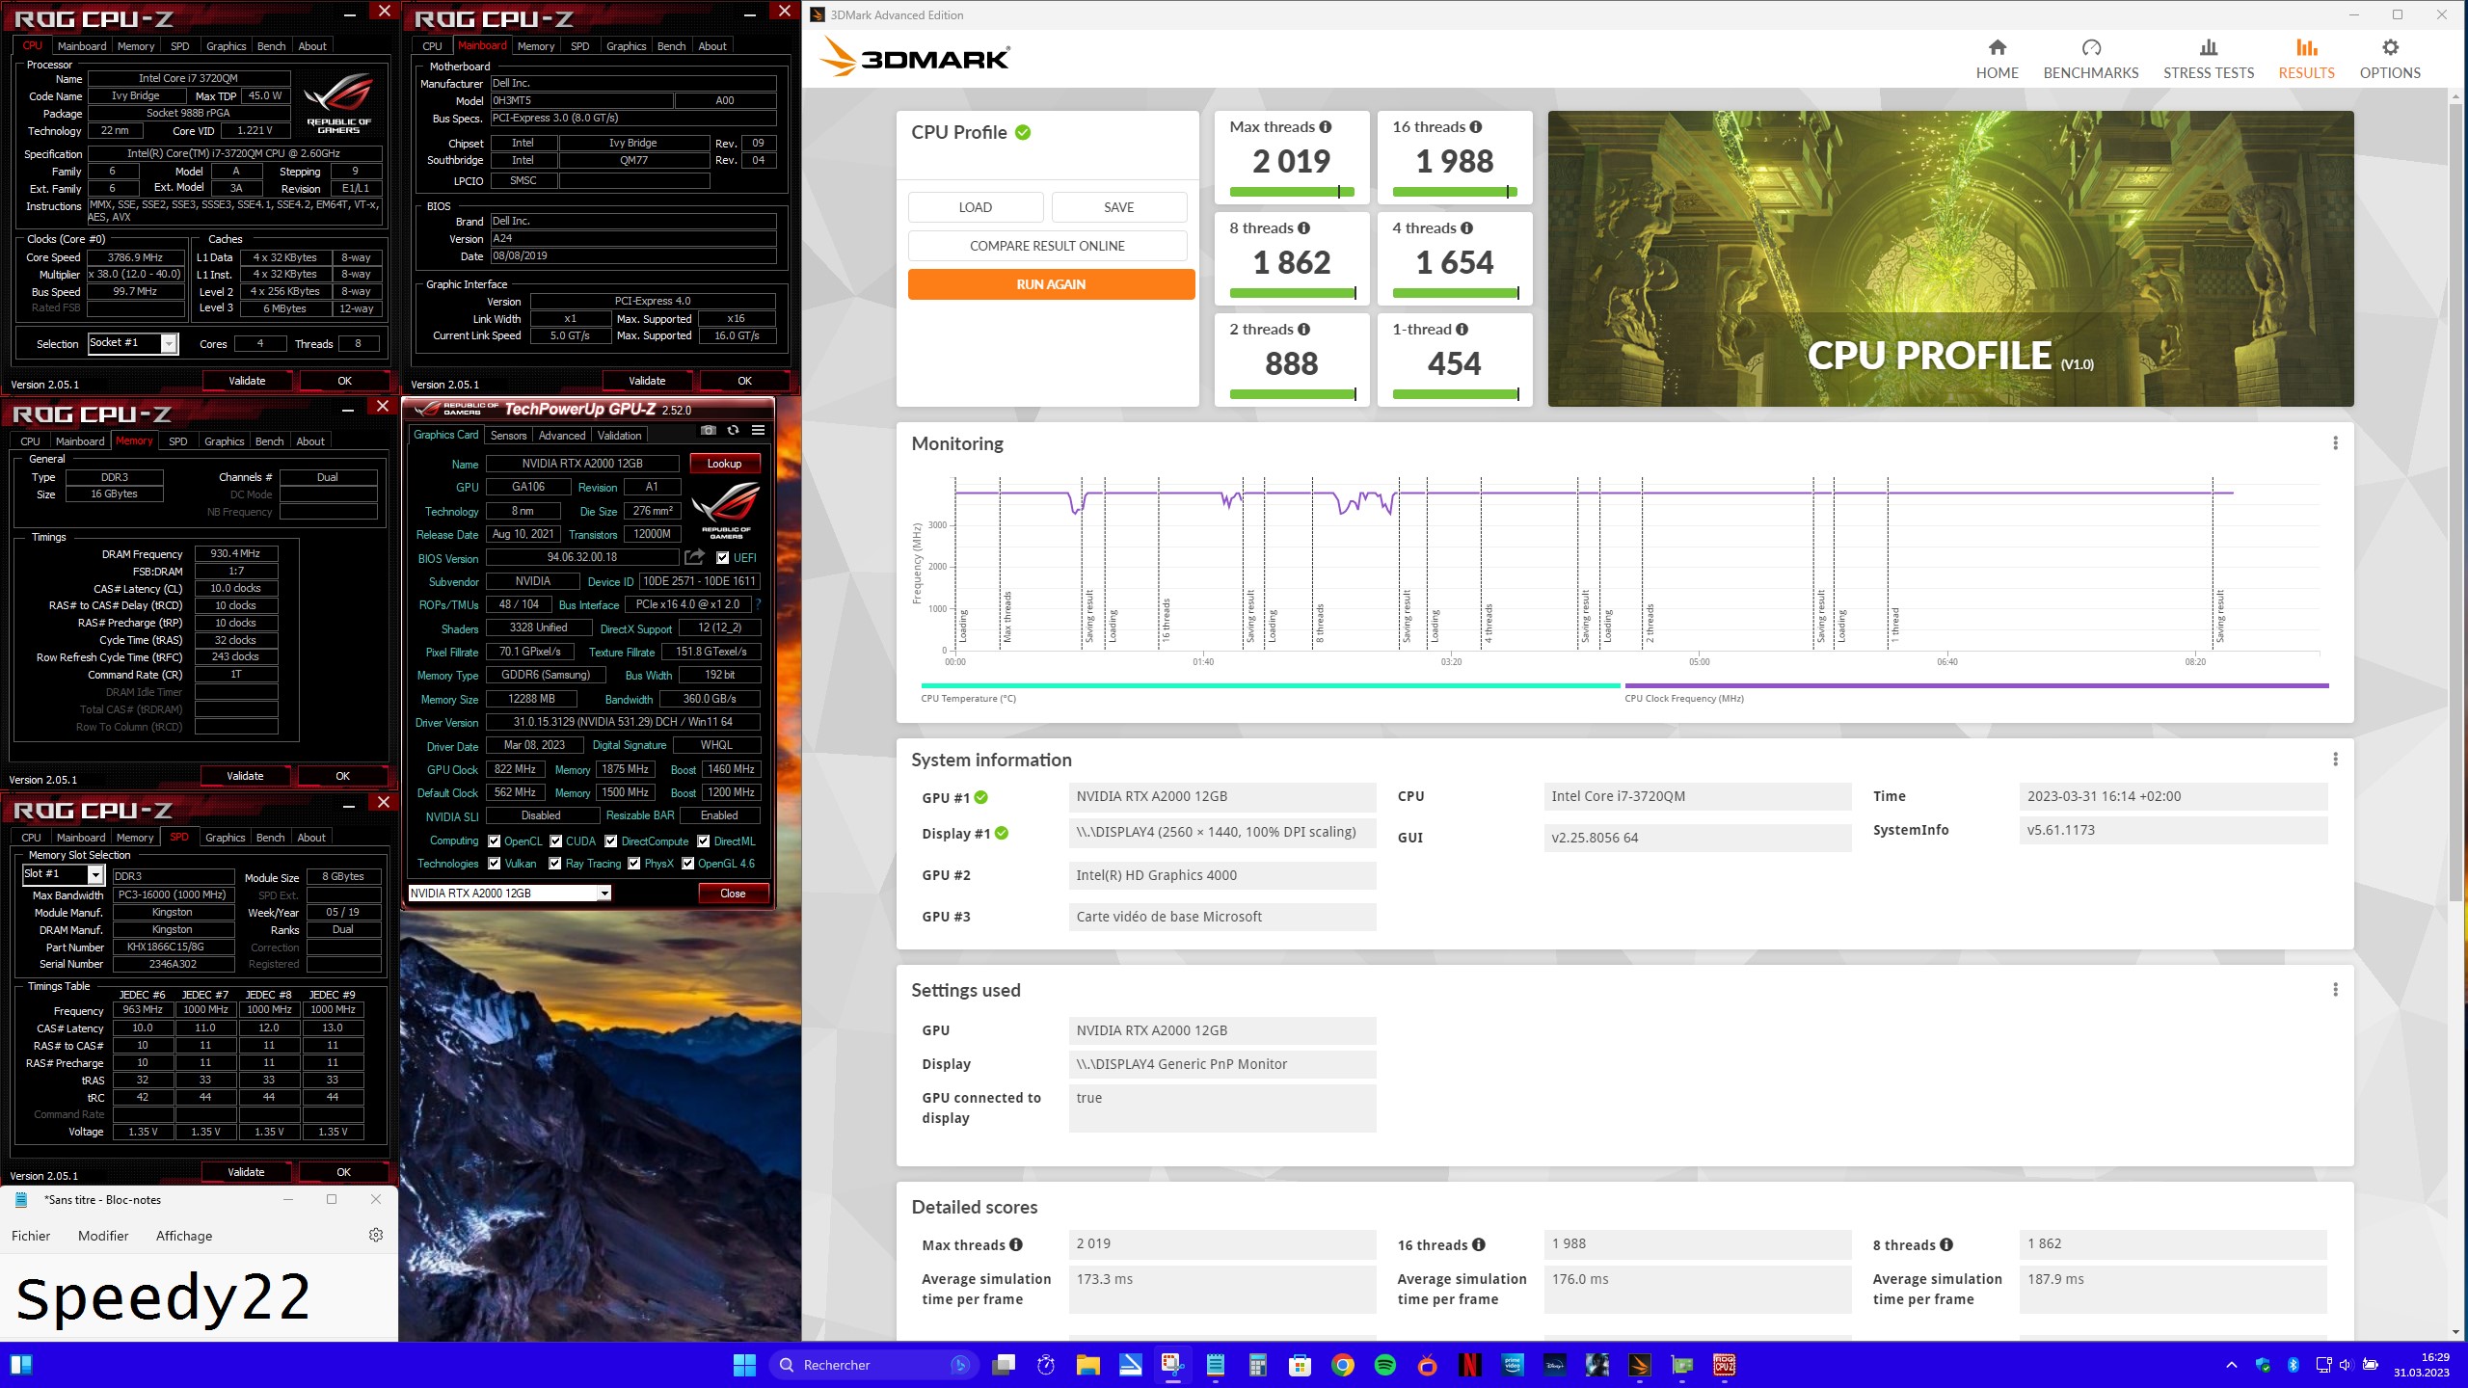Image resolution: width=2468 pixels, height=1388 pixels.
Task: Open Notepad settings gear icon
Action: click(x=376, y=1235)
